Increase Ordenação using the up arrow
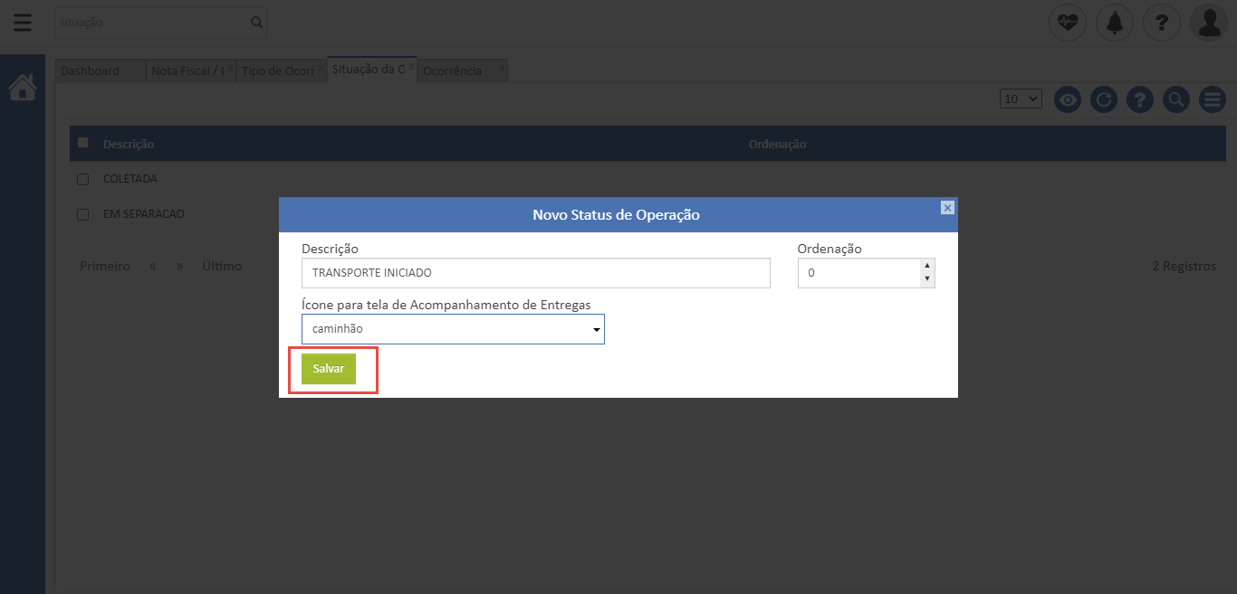Image resolution: width=1237 pixels, height=594 pixels. click(926, 266)
